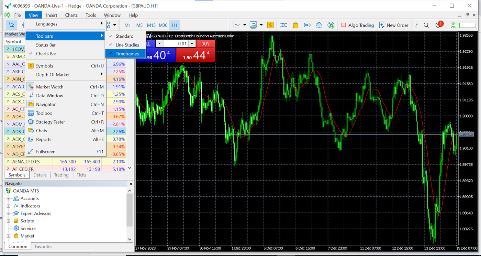
Task: Open the MetaEditor IDE icon
Action: tap(283, 25)
